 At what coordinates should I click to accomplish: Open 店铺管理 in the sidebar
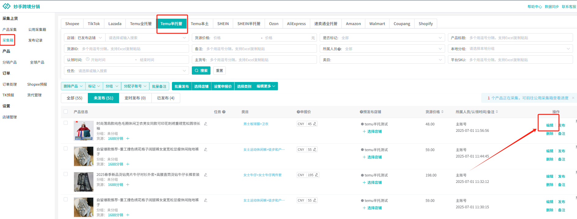click(x=10, y=117)
